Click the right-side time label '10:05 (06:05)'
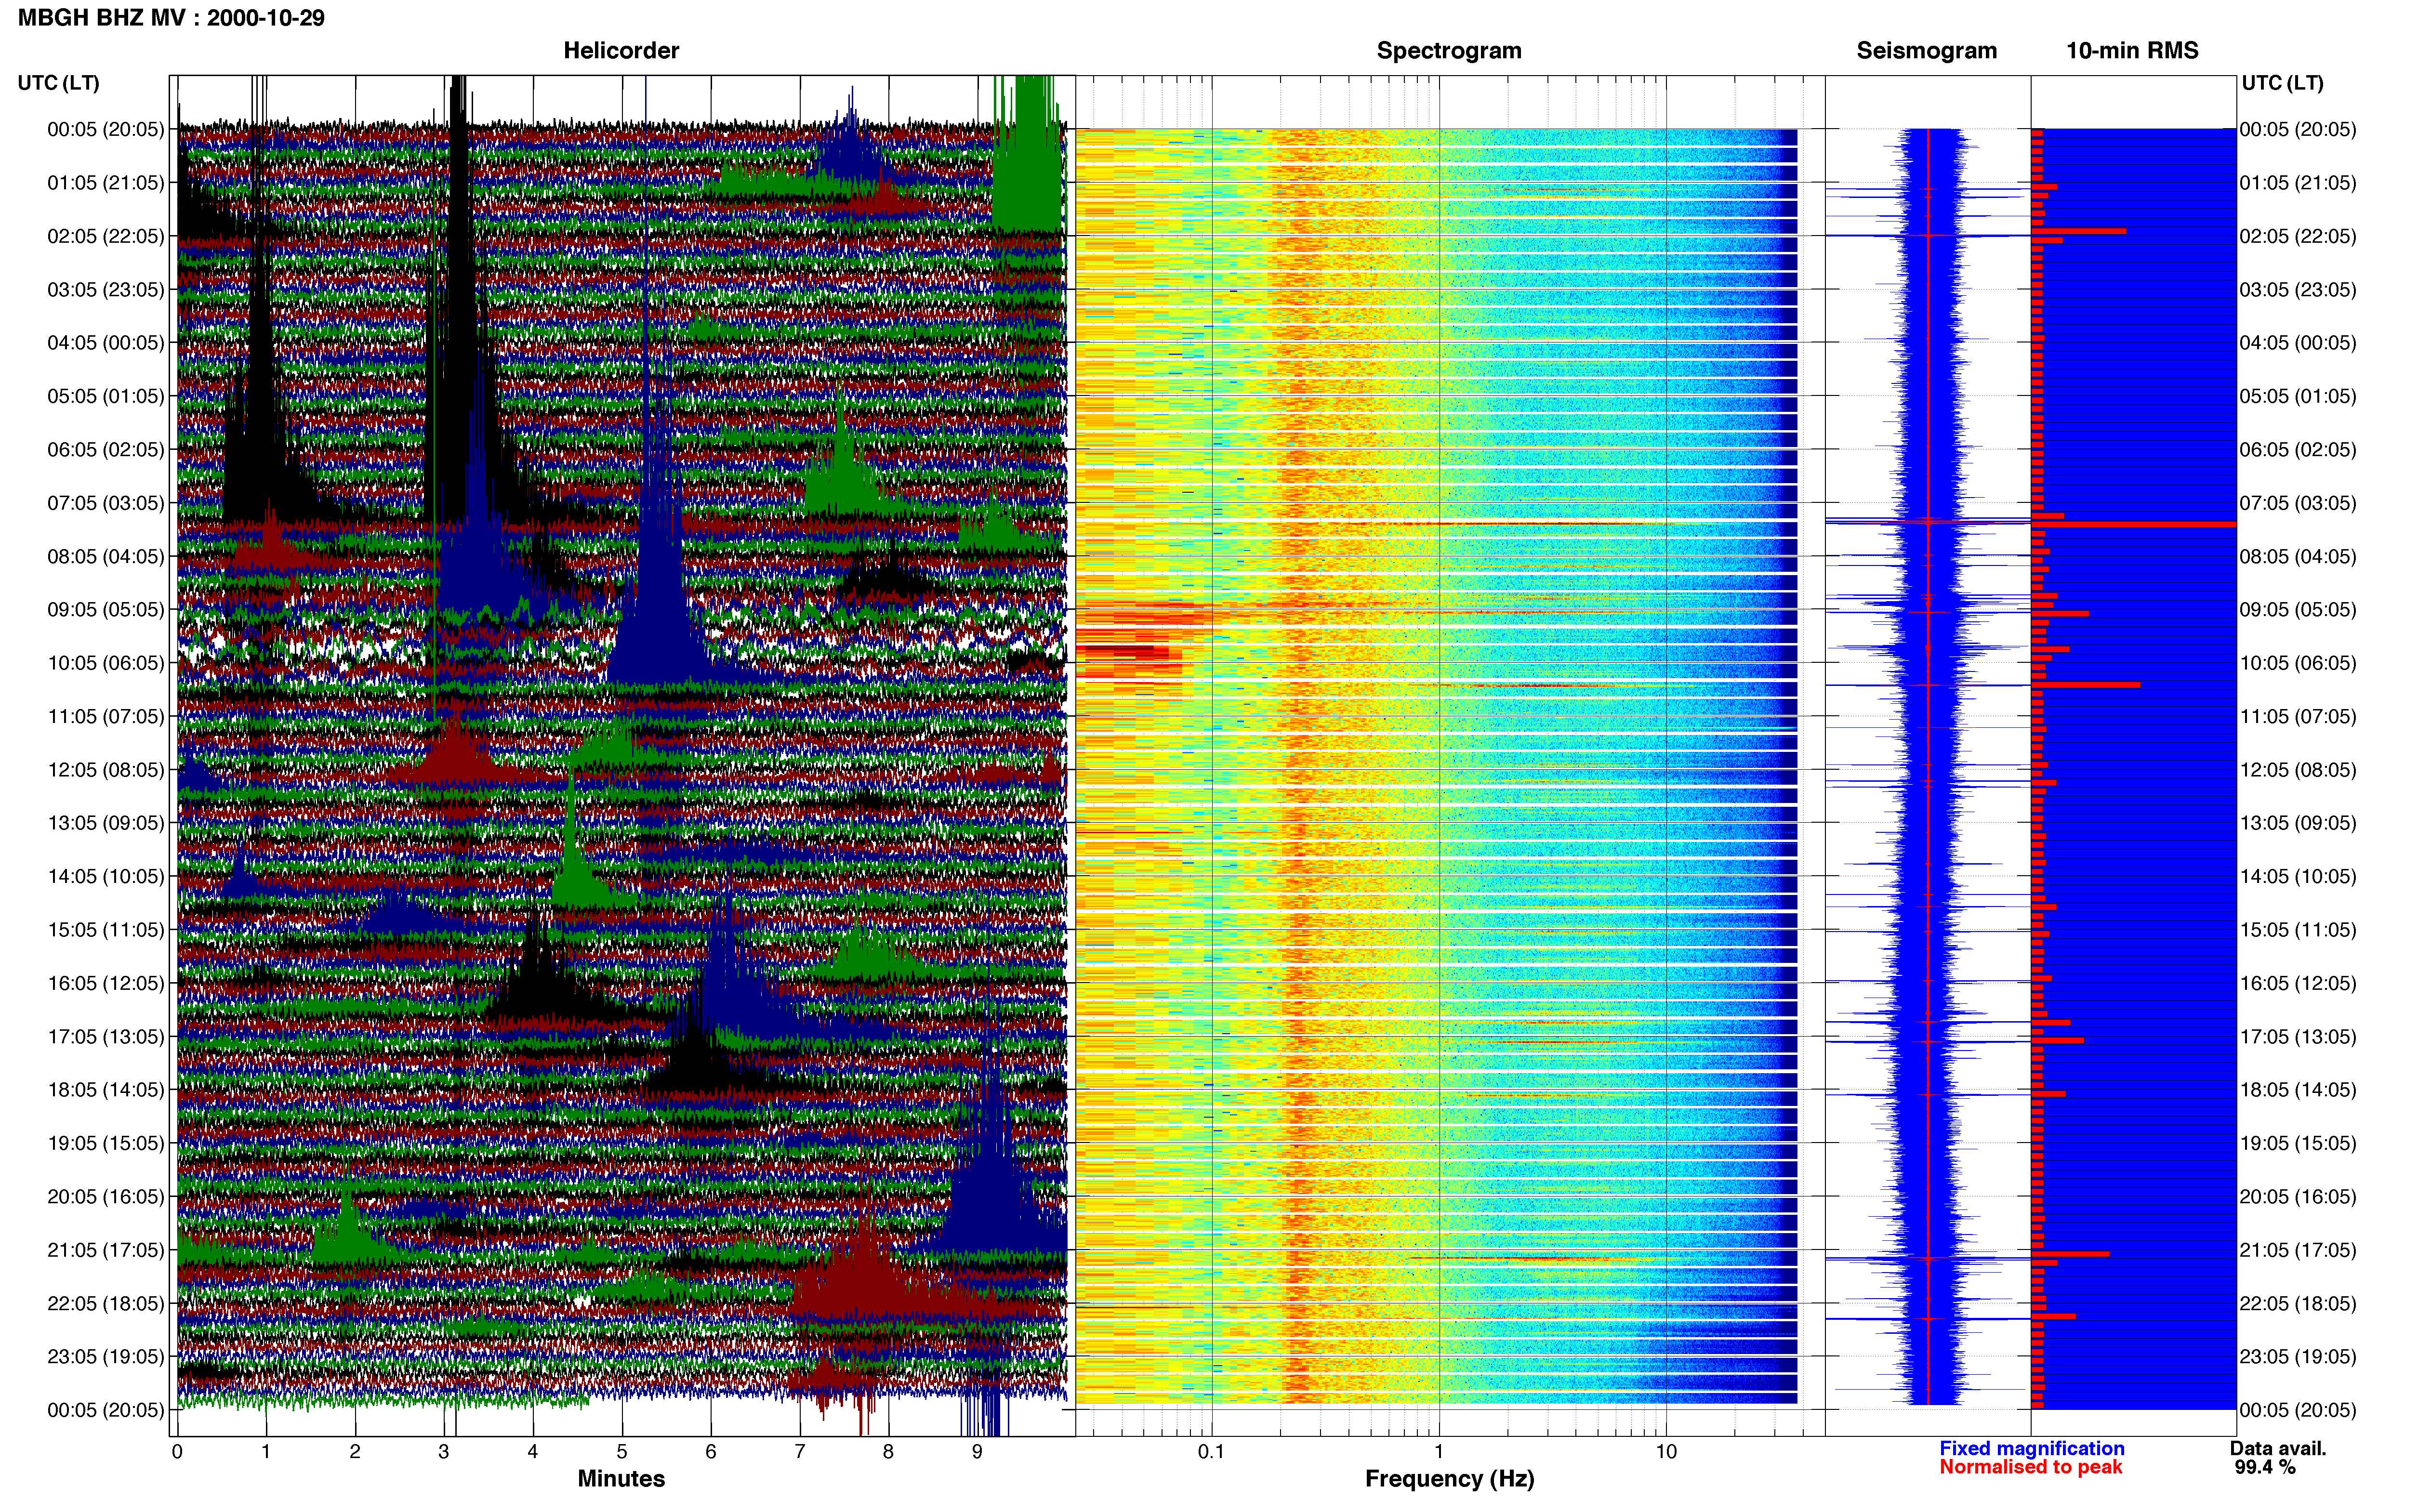The image size is (2418, 1512). click(x=2298, y=663)
